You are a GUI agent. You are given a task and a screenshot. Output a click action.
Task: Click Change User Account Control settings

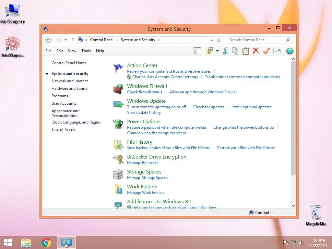coord(165,77)
